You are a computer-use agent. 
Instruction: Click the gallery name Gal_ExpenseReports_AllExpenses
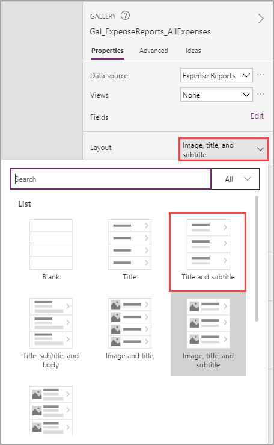[150, 31]
